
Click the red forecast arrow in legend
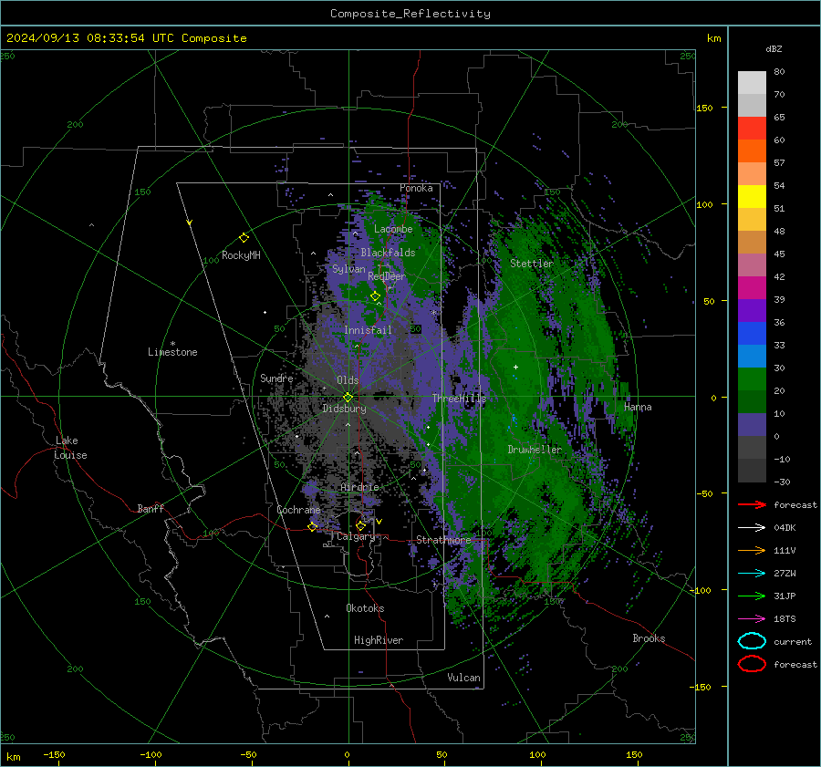[752, 504]
